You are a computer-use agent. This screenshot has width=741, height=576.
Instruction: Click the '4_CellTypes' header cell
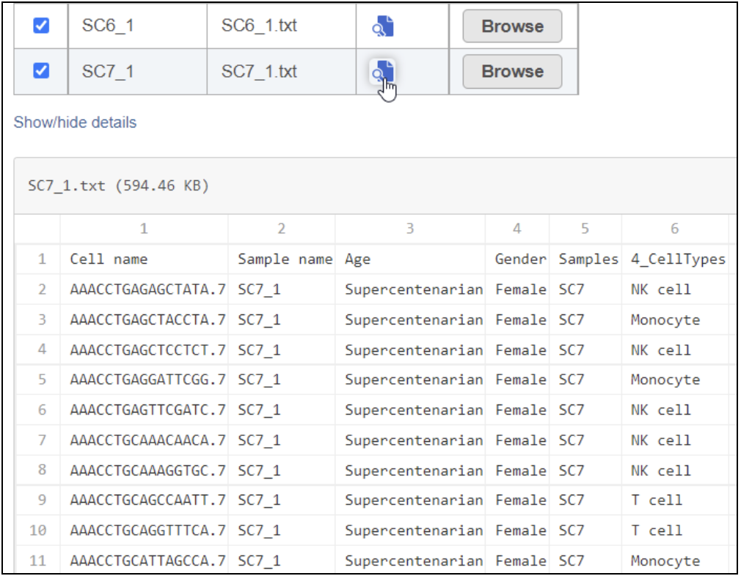click(677, 259)
